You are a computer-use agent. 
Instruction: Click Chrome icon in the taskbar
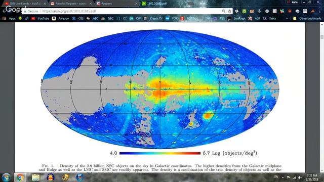coord(20,177)
